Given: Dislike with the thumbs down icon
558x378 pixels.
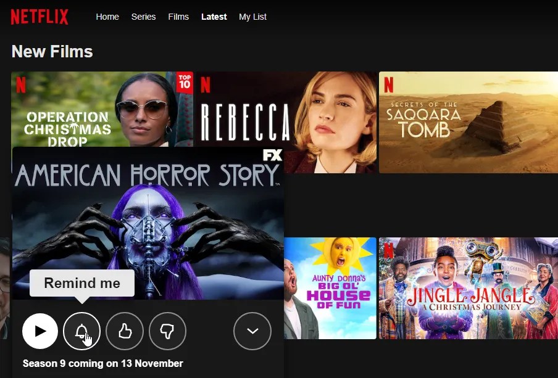Looking at the screenshot, I should tap(167, 331).
